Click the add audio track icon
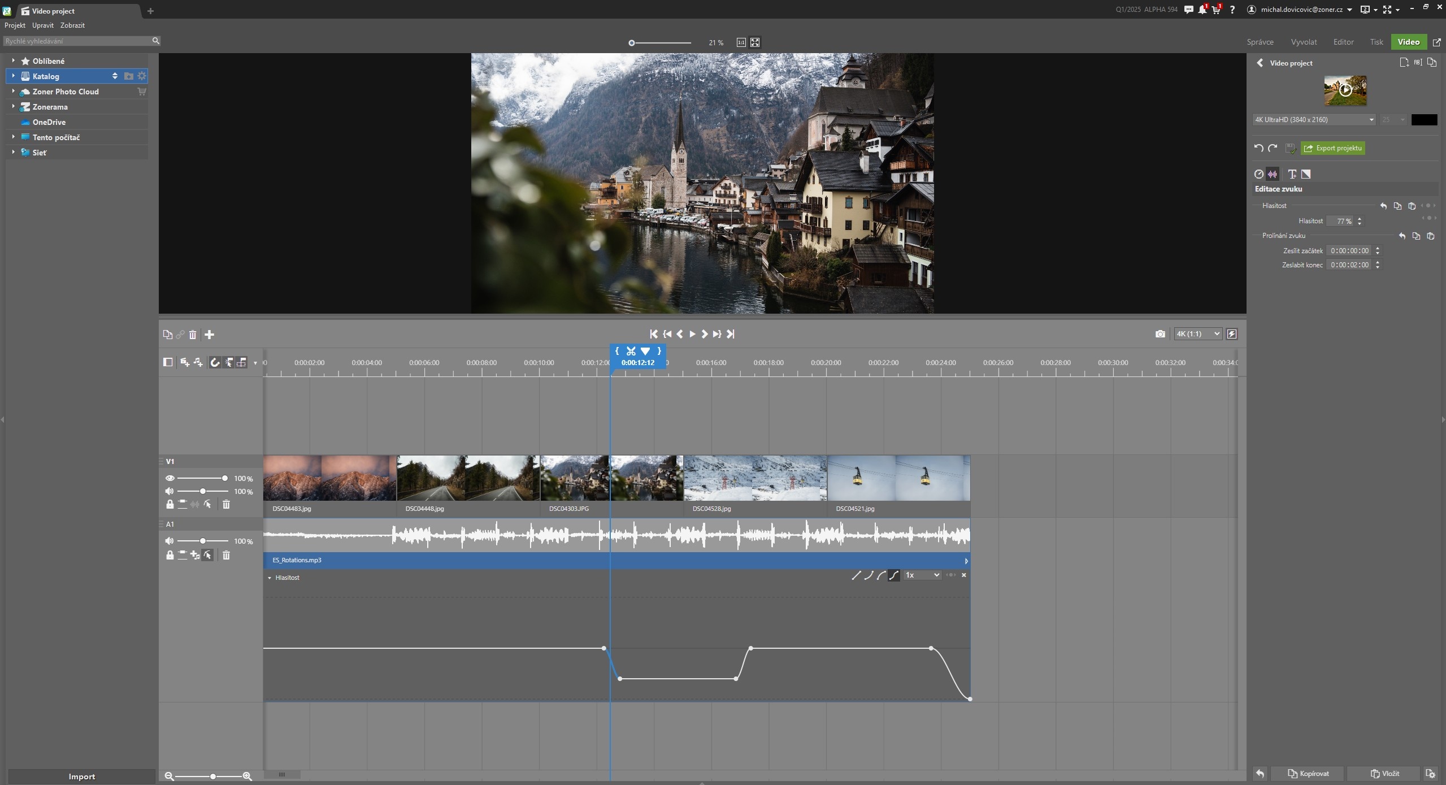Screen dimensions: 1446x785 point(198,363)
